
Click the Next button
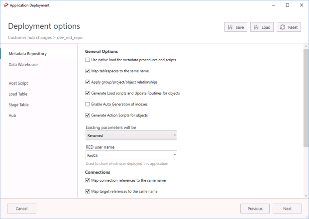287,209
